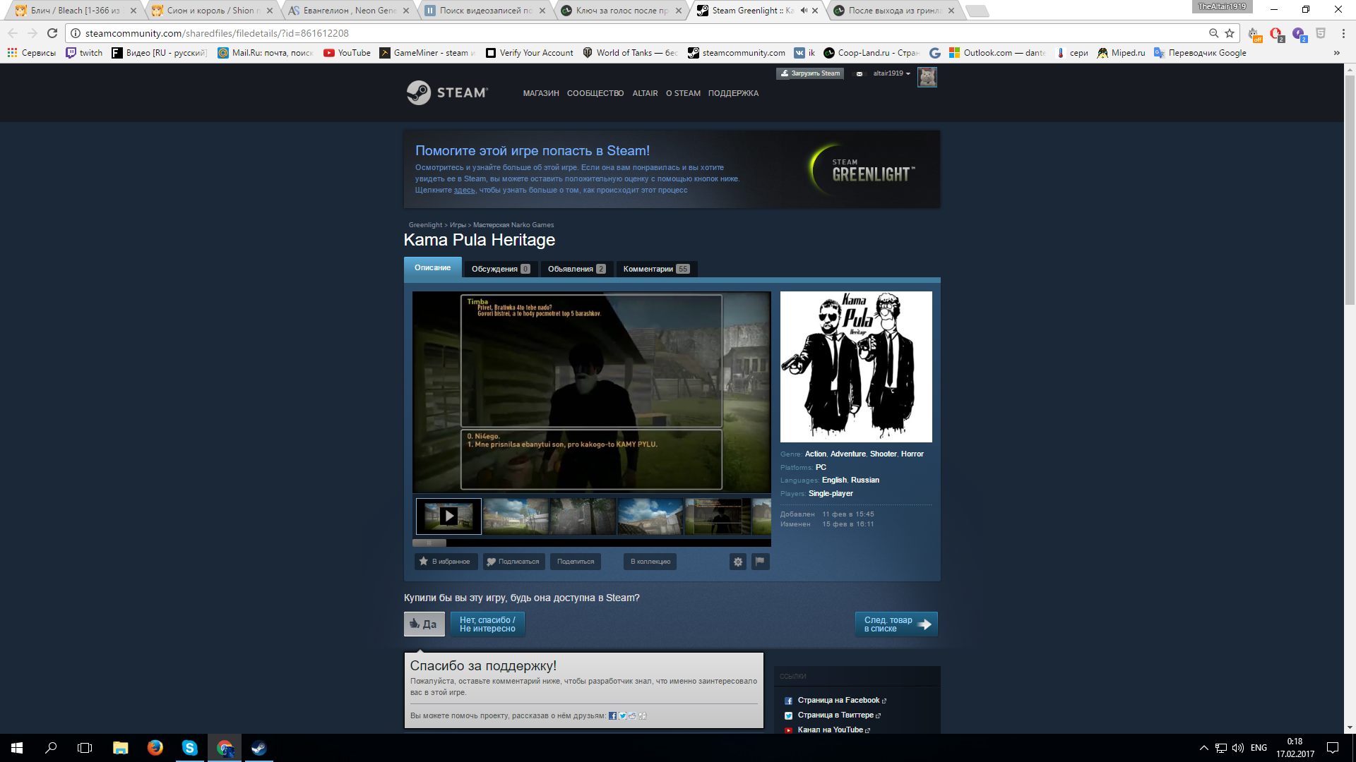The height and width of the screenshot is (762, 1356).
Task: Reload the page with the refresh button
Action: pos(52,33)
